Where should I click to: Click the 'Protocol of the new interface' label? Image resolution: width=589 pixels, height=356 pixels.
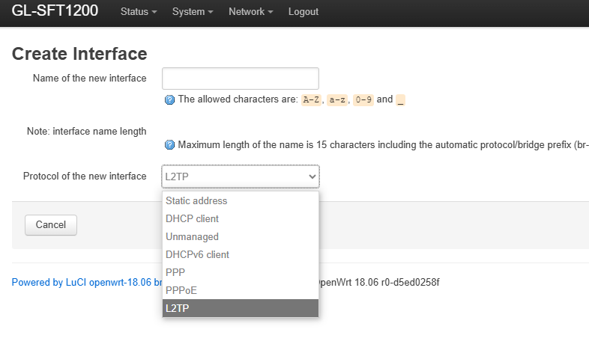click(x=85, y=177)
